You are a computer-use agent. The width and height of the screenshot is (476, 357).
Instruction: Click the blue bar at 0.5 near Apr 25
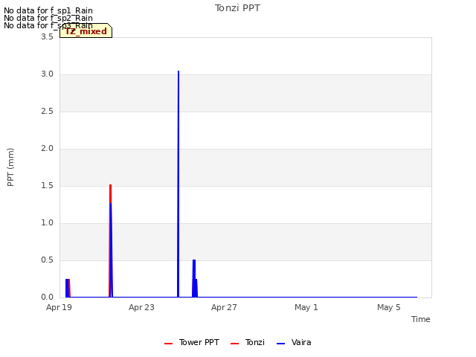tap(194, 278)
